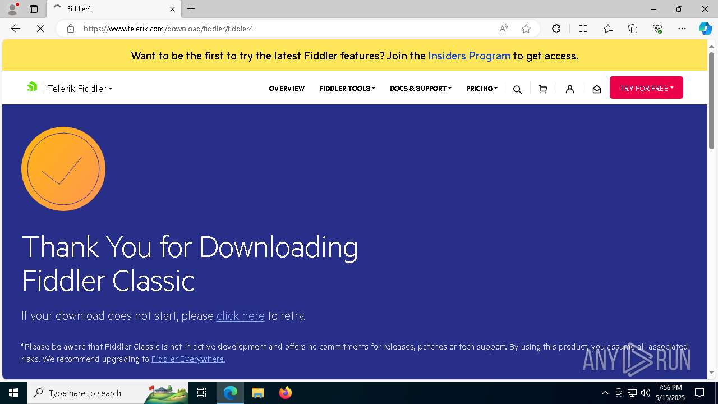Click the taskbar search box
The width and height of the screenshot is (718, 404).
coord(108,393)
